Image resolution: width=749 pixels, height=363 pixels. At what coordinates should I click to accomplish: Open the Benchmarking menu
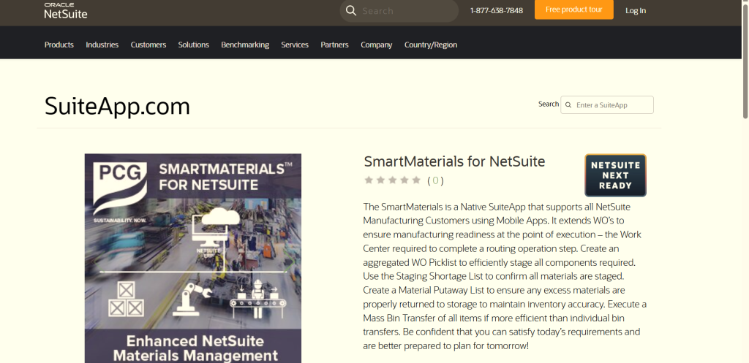[245, 45]
